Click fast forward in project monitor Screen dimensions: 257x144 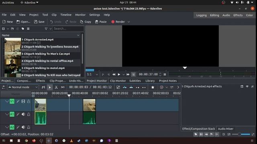(128, 74)
